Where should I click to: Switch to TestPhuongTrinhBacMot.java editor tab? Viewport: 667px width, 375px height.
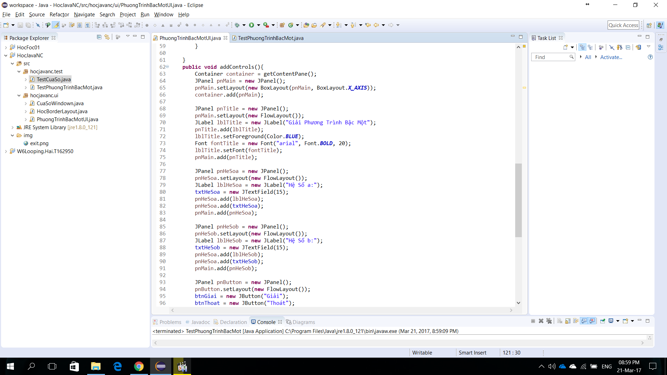coord(270,38)
